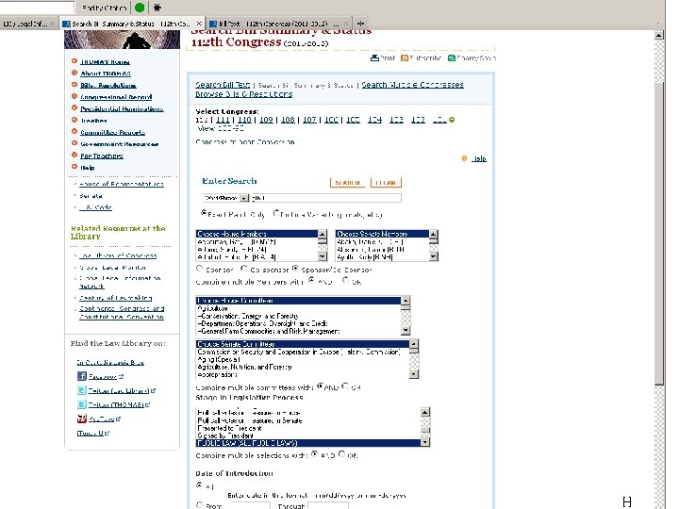Image resolution: width=679 pixels, height=509 pixels.
Task: Open a new browser tab
Action: tap(360, 24)
